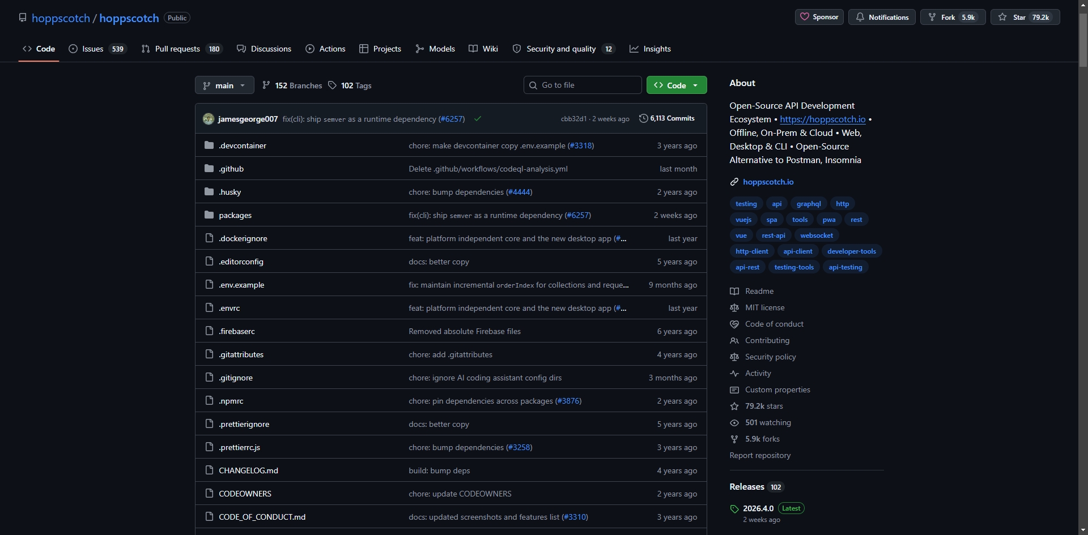Open the Models tab
1088x535 pixels.
(435, 49)
